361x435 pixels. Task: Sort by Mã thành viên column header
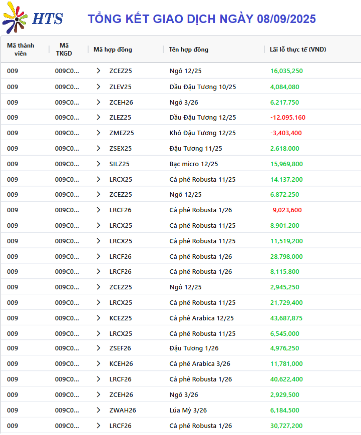click(x=21, y=50)
